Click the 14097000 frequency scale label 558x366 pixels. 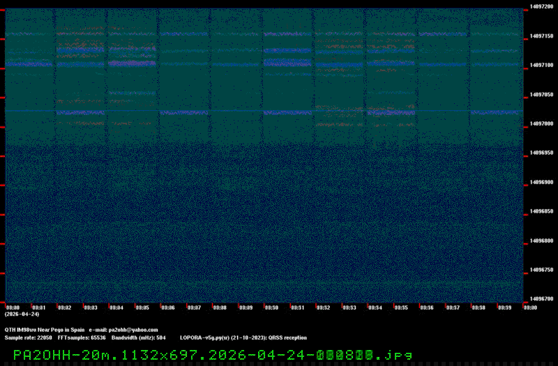pos(542,124)
